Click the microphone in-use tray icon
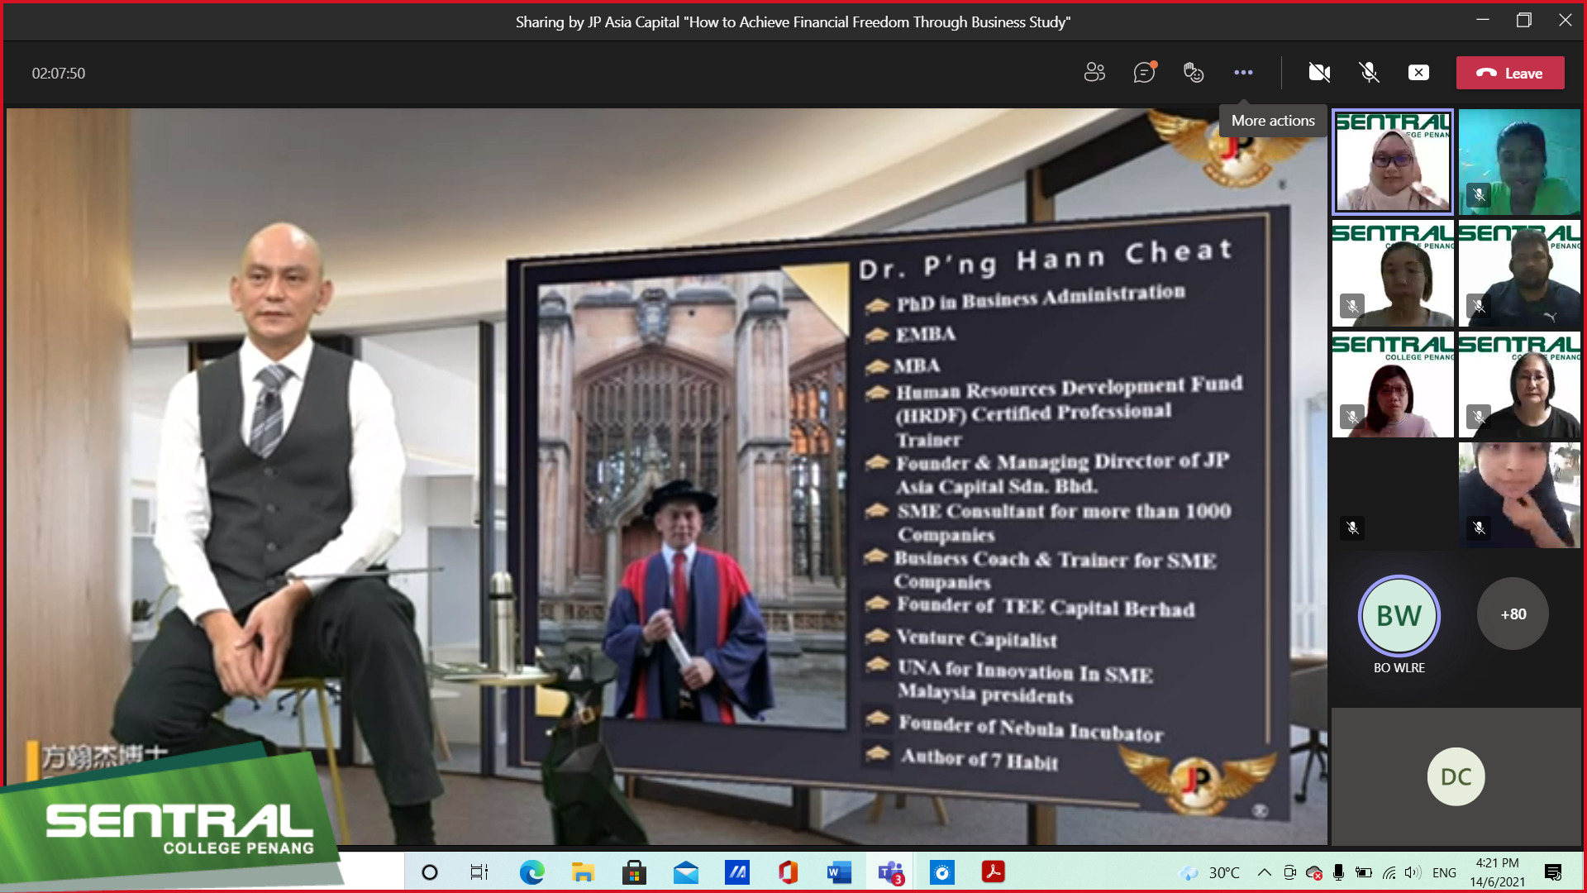Image resolution: width=1587 pixels, height=893 pixels. tap(1338, 872)
